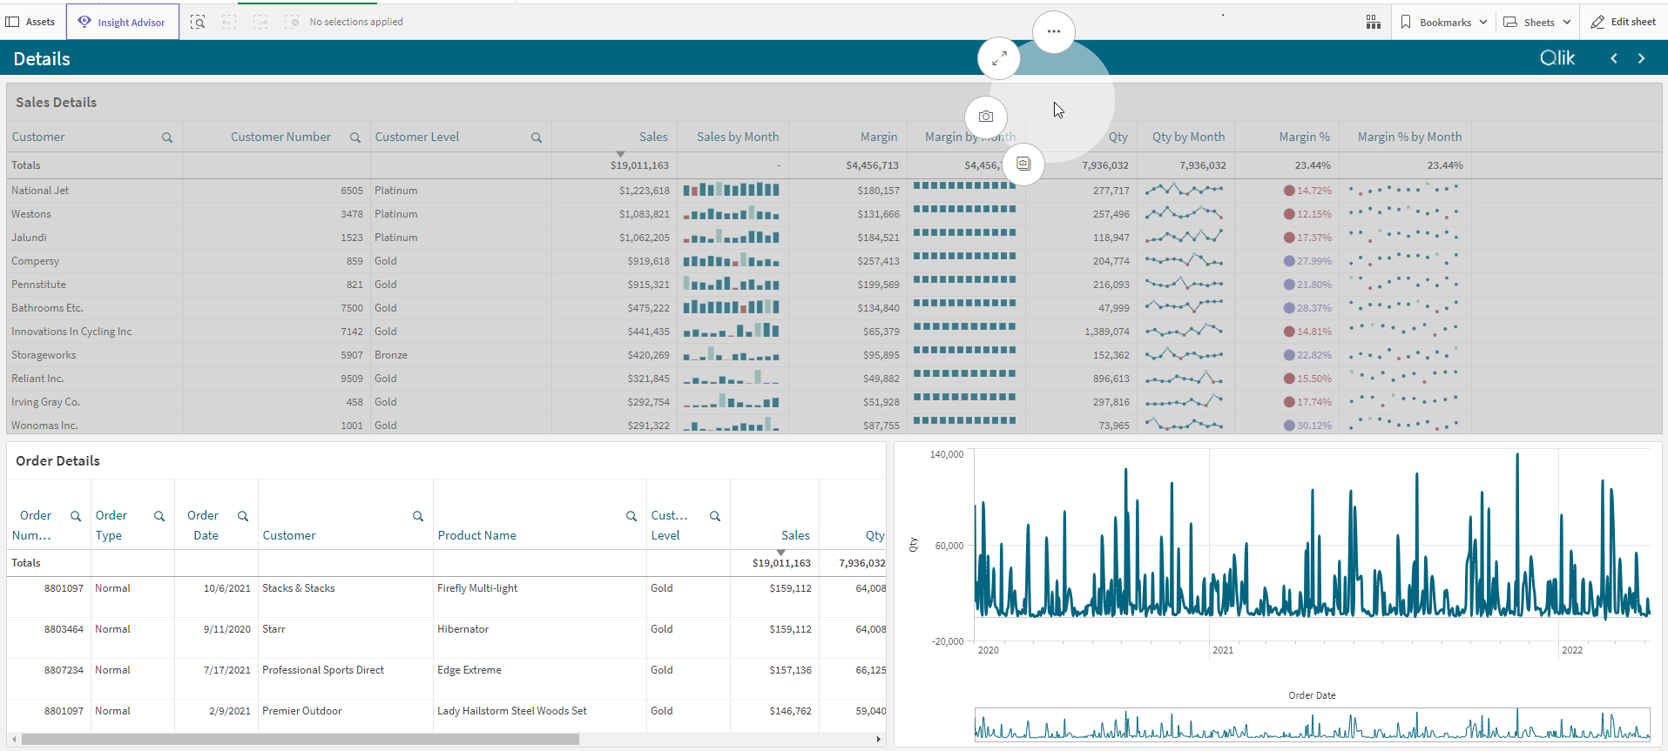Image resolution: width=1668 pixels, height=751 pixels.
Task: Click scroll left arrow of Order Details table
Action: [x=14, y=739]
